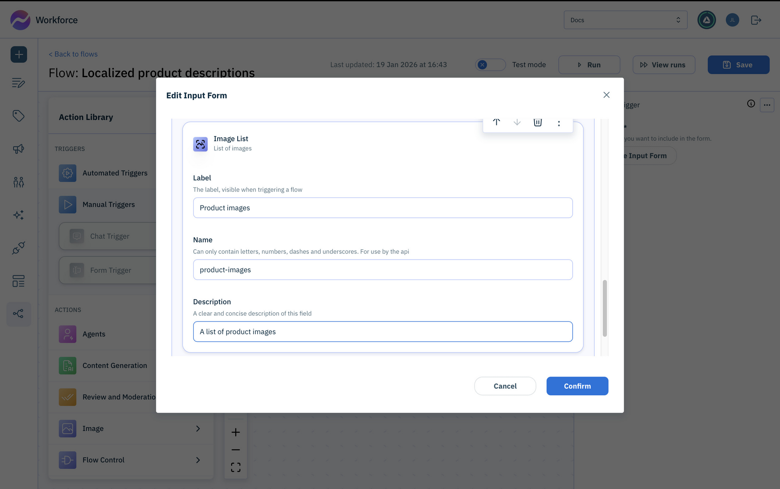Move the field down

(517, 122)
